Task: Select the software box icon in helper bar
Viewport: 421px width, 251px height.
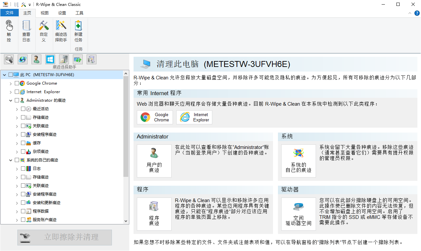Action: point(92,59)
